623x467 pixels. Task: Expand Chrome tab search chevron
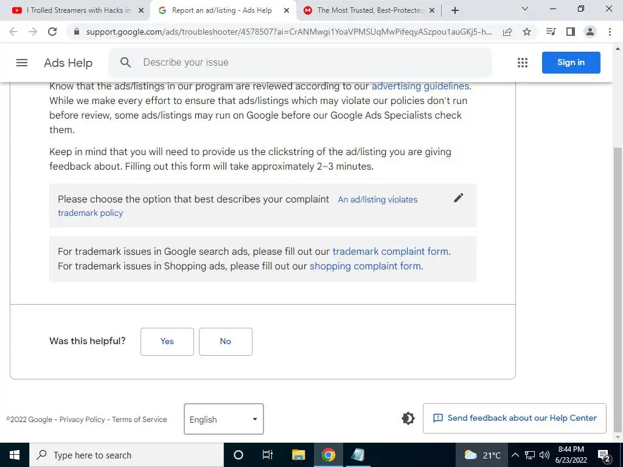(525, 9)
